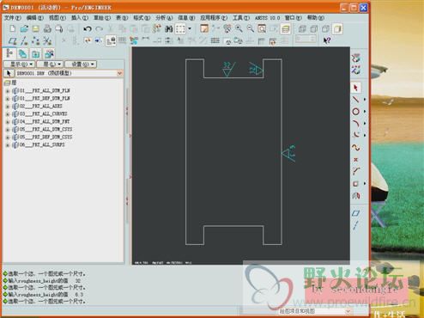424x318 pixels.
Task: Select the Circle sketch tool
Action: click(x=355, y=112)
